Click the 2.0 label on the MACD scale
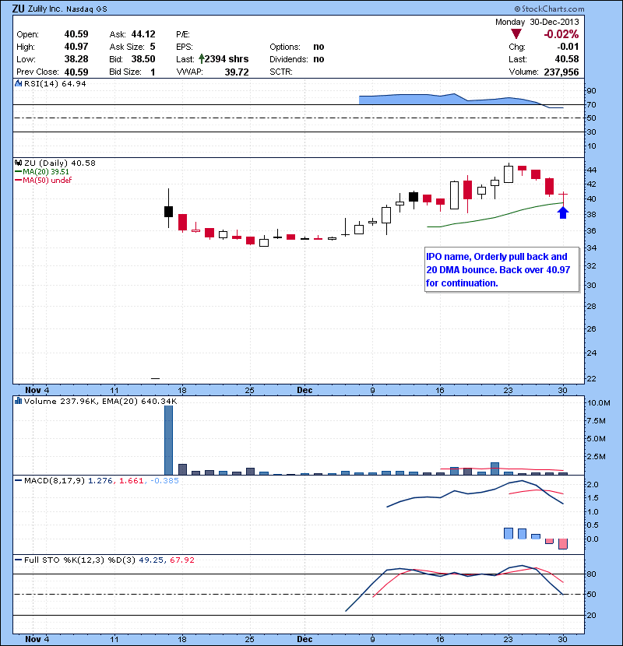This screenshot has height=646, width=623. pos(593,484)
